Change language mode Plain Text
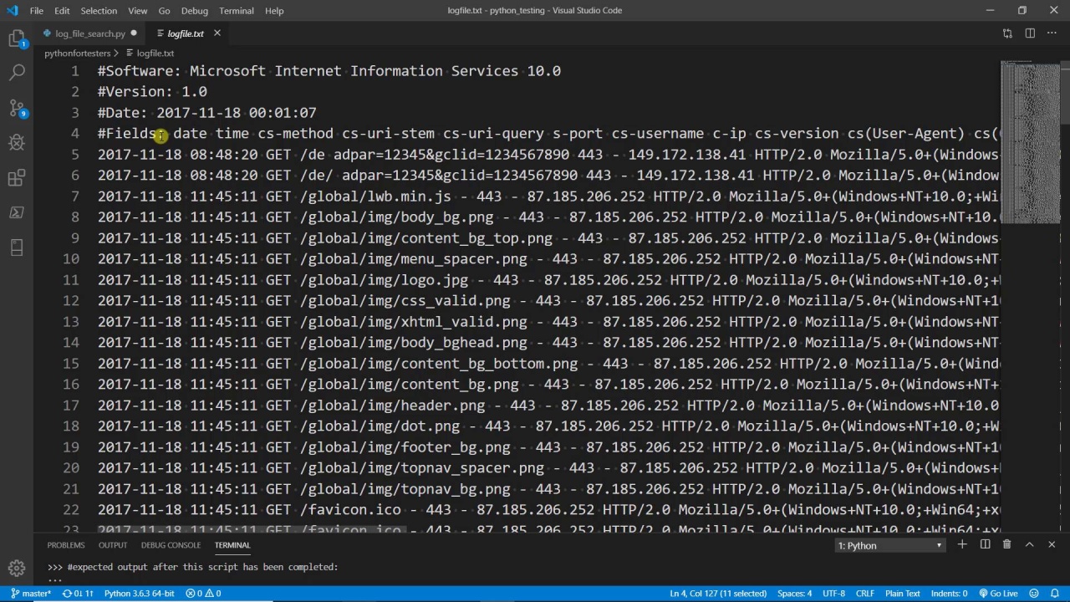Image resolution: width=1070 pixels, height=602 pixels. click(903, 594)
